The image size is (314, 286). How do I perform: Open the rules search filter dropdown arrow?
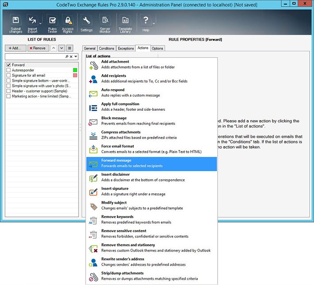(76, 56)
